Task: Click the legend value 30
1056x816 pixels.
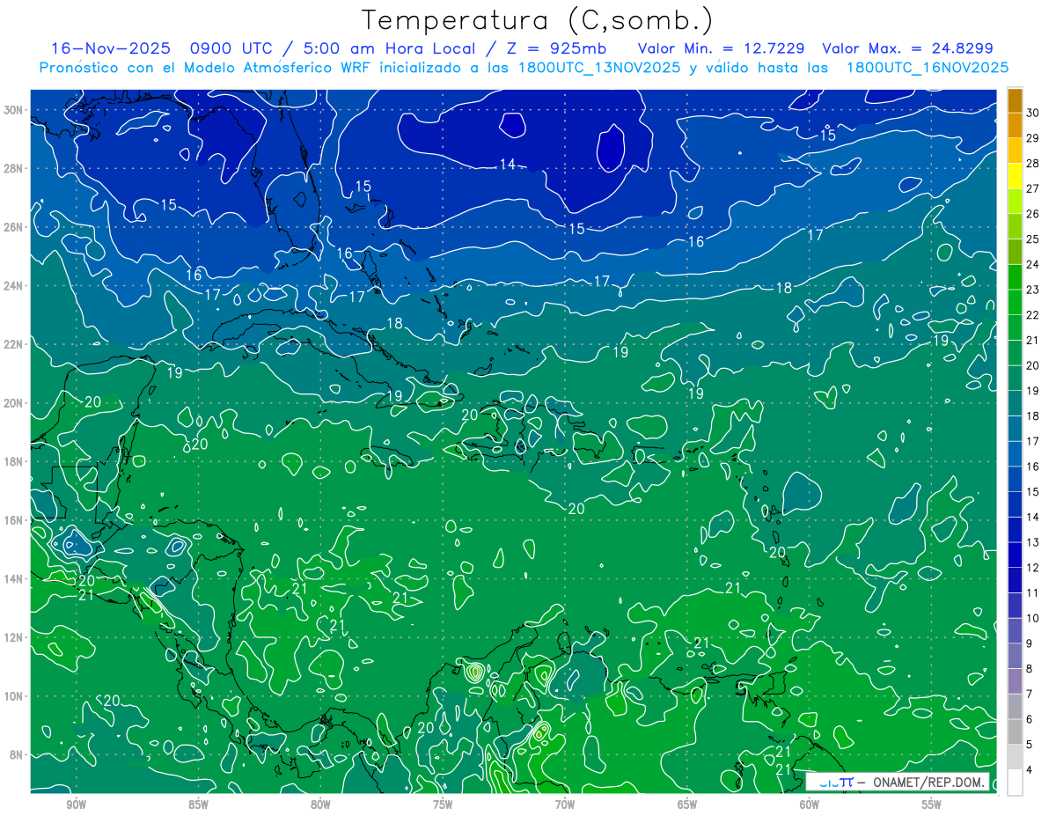Action: click(x=1032, y=113)
